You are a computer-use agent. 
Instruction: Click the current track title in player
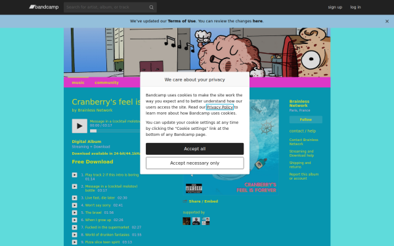[115, 121]
